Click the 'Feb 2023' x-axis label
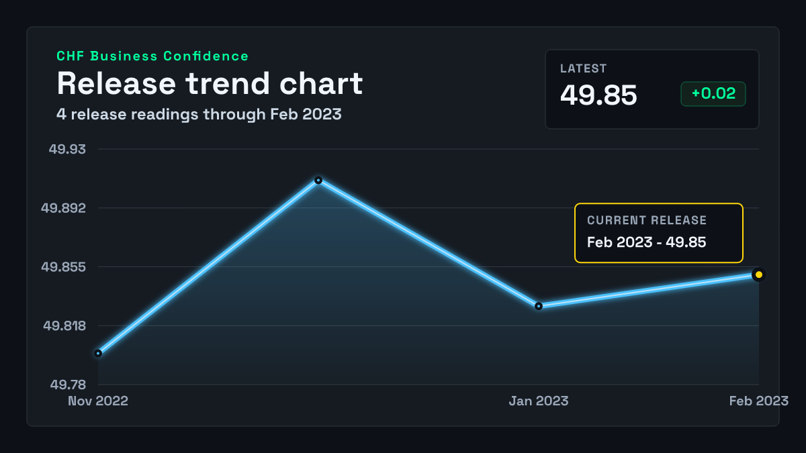Image resolution: width=806 pixels, height=453 pixels. pyautogui.click(x=759, y=401)
